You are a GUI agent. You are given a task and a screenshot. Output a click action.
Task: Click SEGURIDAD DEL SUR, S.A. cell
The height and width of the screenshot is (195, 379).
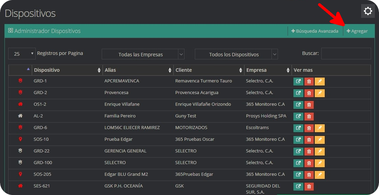click(263, 189)
